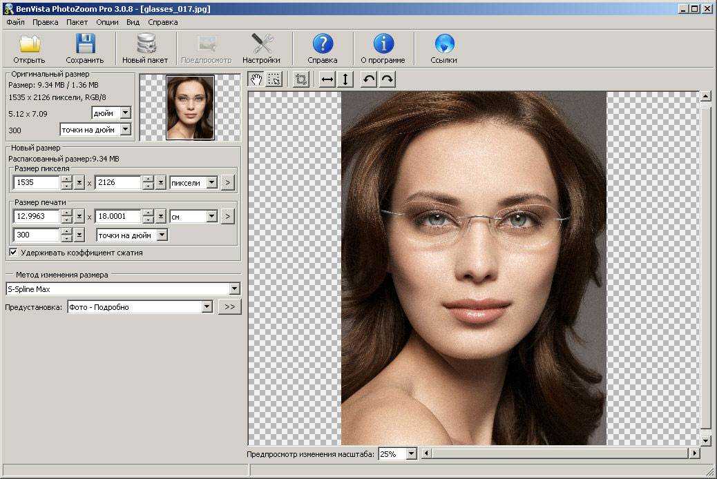Increase pixel width with up stepper

67,179
